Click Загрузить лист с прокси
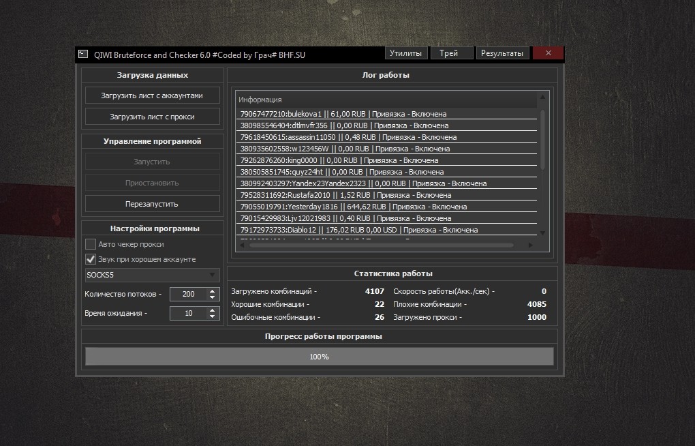Screen dimensions: 695x446 point(152,117)
